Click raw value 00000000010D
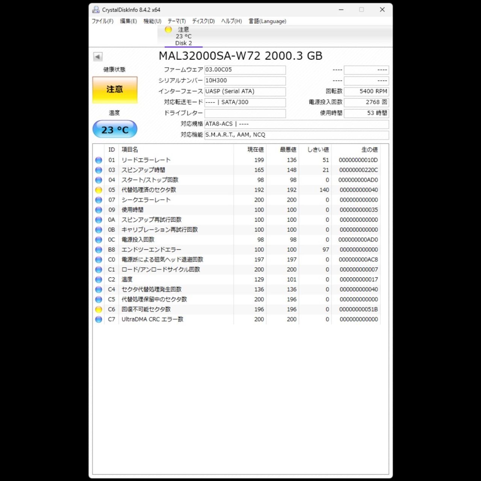The image size is (481, 481). pyautogui.click(x=358, y=160)
